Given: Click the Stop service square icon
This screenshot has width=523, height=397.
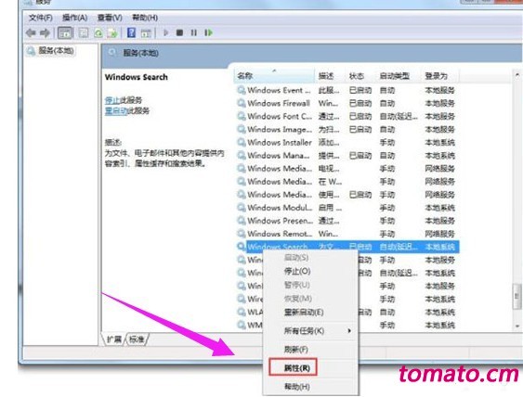Looking at the screenshot, I should (179, 32).
